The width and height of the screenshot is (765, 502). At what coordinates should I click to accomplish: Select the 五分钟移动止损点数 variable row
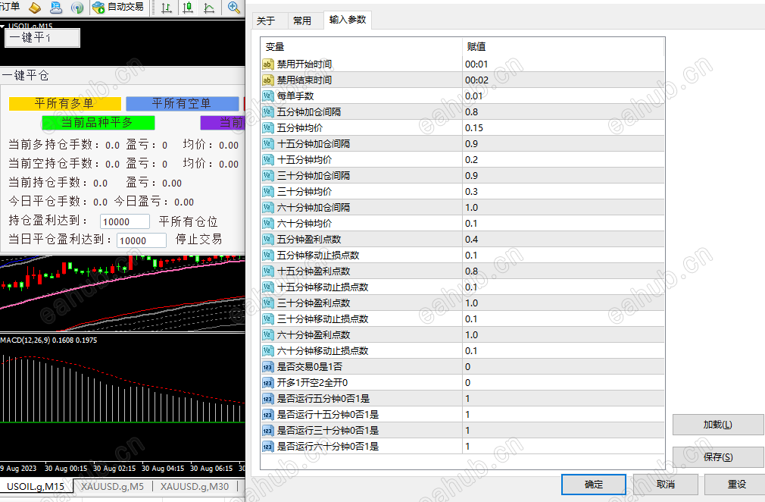(463, 256)
